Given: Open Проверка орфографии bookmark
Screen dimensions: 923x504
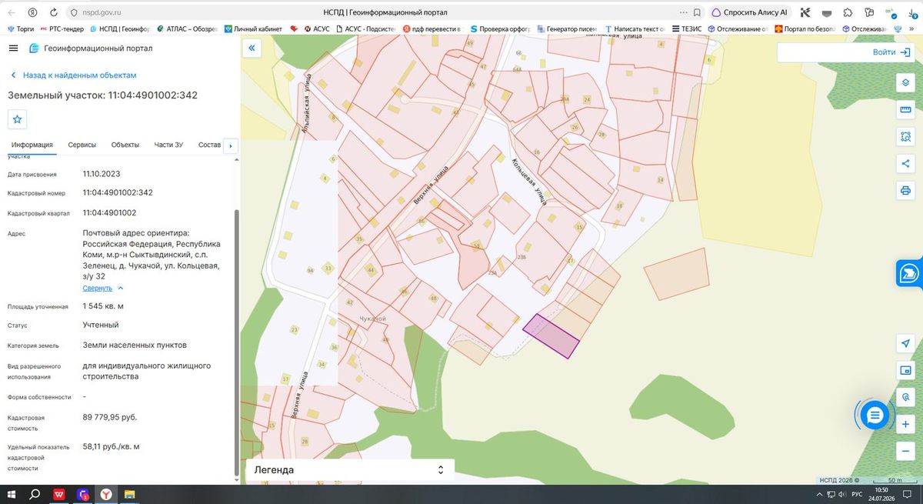Looking at the screenshot, I should point(501,28).
